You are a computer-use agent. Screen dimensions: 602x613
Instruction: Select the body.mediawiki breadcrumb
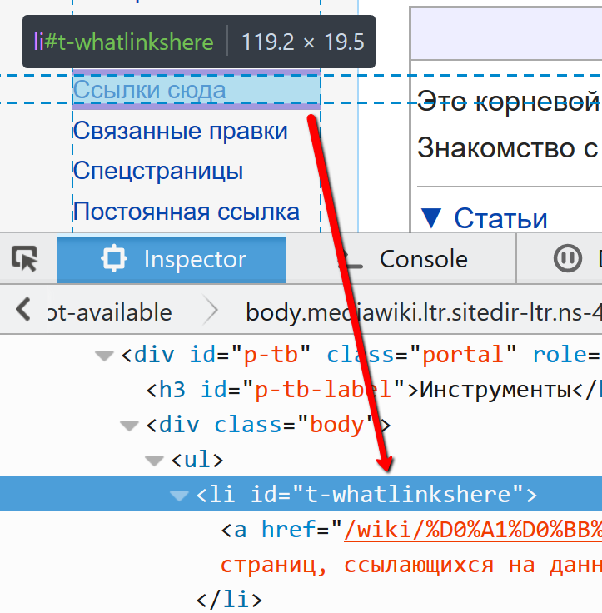tap(423, 313)
